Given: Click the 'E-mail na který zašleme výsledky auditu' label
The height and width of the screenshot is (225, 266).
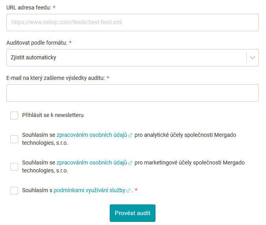Looking at the screenshot, I should coord(55,78).
